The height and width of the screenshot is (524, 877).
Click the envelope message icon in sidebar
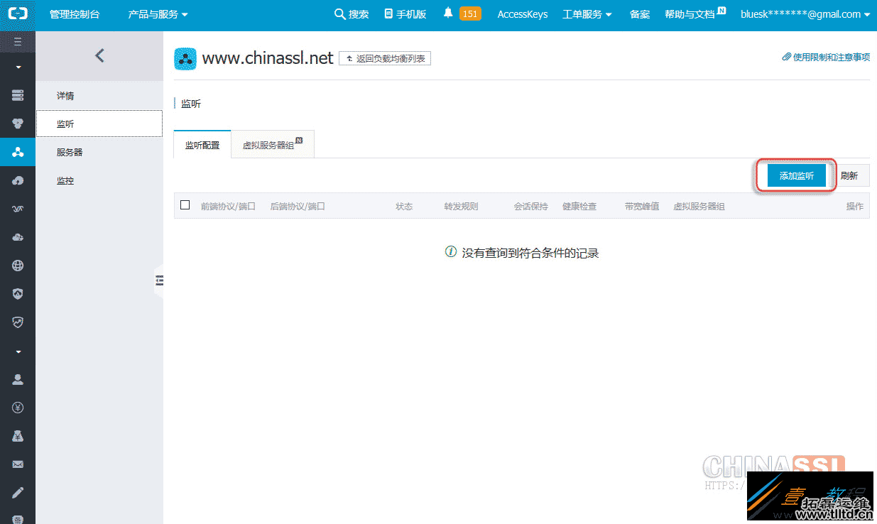[x=18, y=464]
